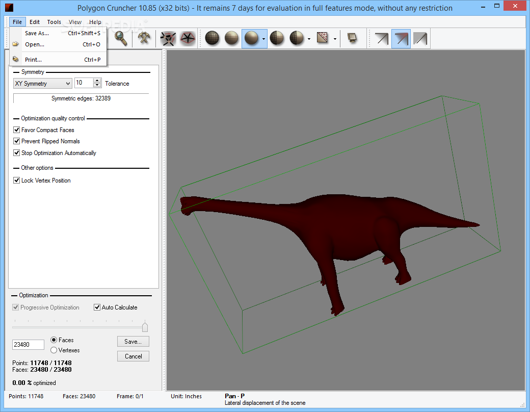Viewport: 530px width, 412px height.
Task: Open the Help menu
Action: point(95,22)
